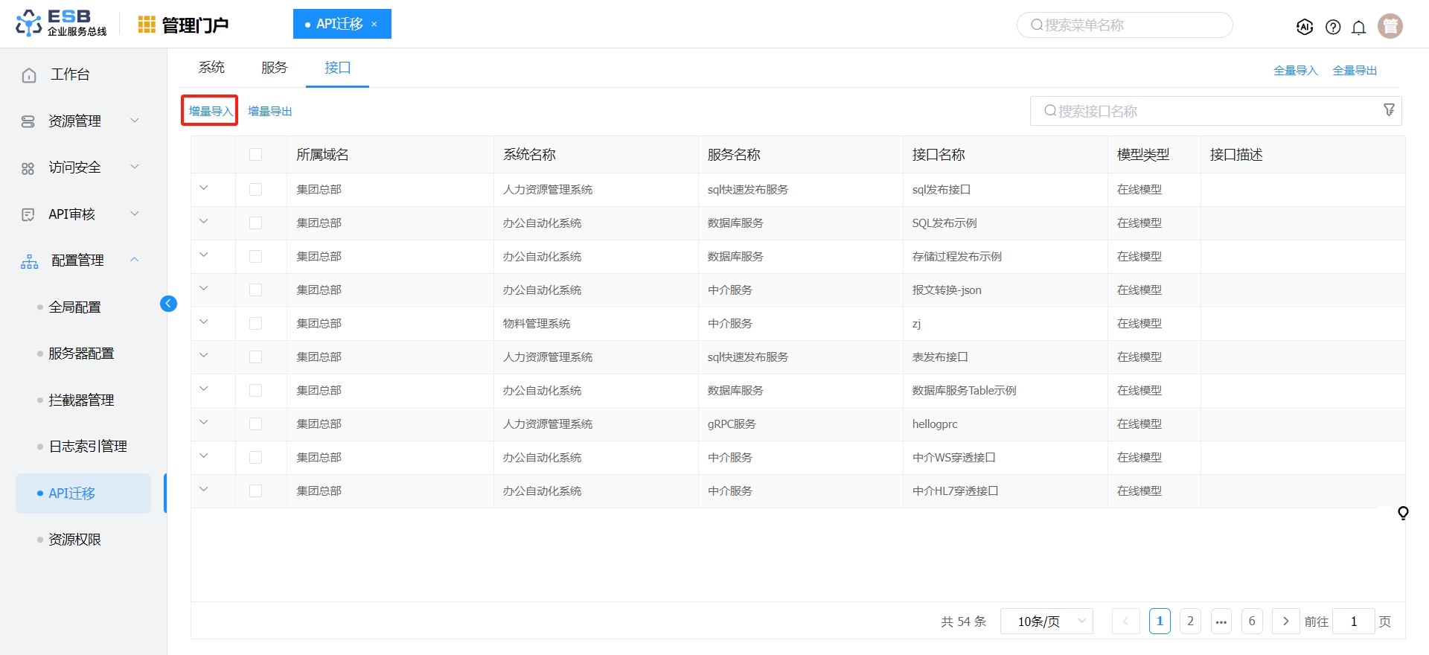1429x655 pixels.
Task: Collapse sidebar with blue arrow button
Action: point(168,304)
